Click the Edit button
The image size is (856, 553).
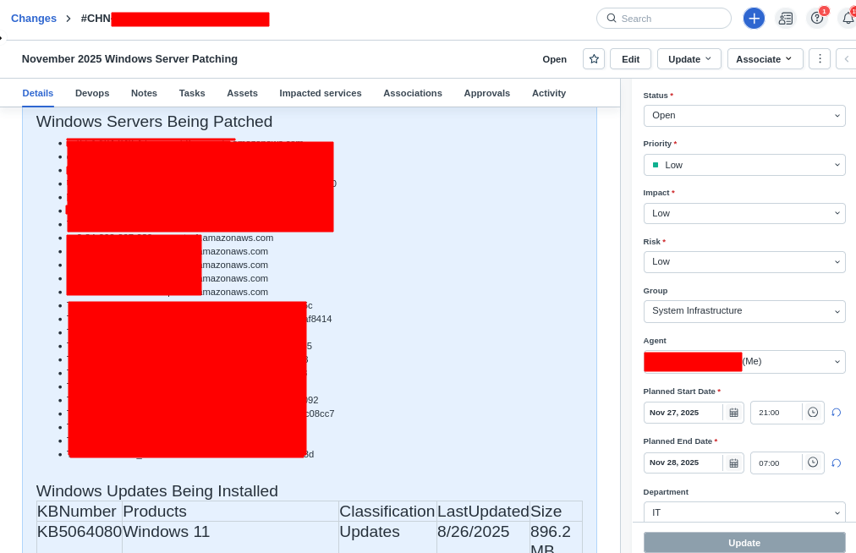tap(630, 59)
